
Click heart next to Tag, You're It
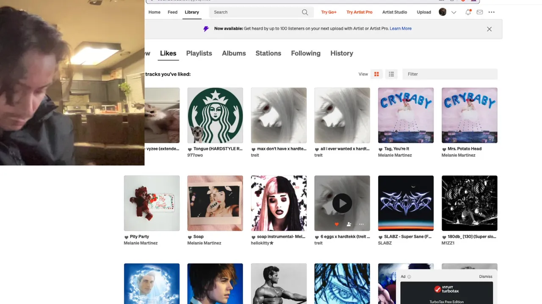(x=380, y=149)
